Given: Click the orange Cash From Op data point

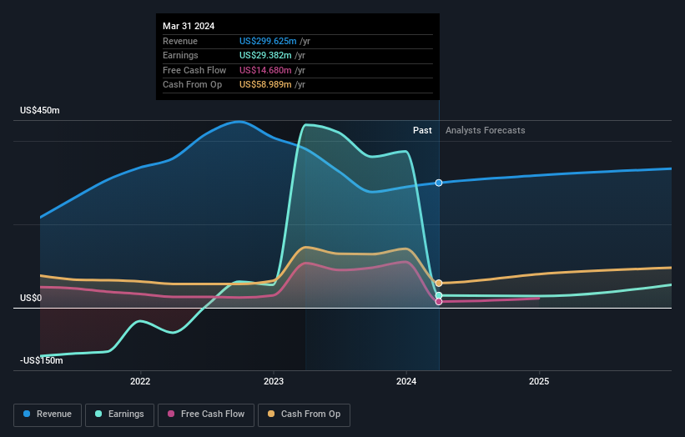Looking at the screenshot, I should [x=439, y=284].
